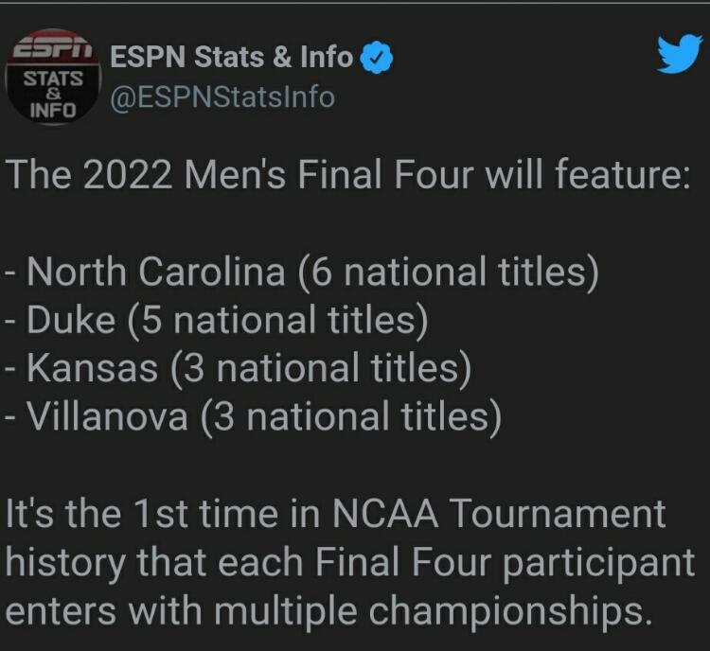Click the word "history" in the tweet

coord(61,562)
